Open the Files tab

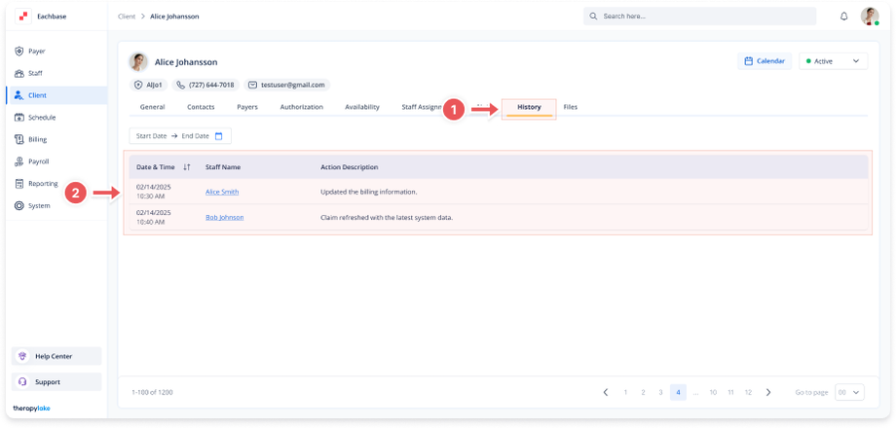tap(570, 107)
